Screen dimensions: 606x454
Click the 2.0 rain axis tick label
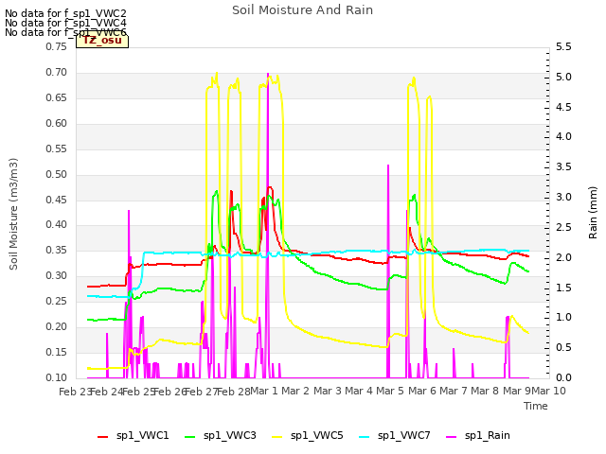(x=564, y=257)
